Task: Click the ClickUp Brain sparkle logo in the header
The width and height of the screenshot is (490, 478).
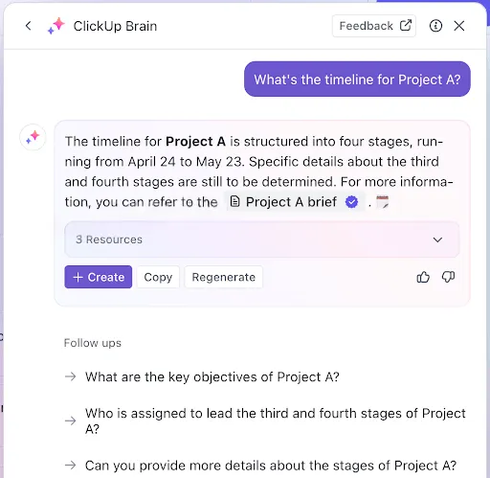Action: [x=56, y=26]
